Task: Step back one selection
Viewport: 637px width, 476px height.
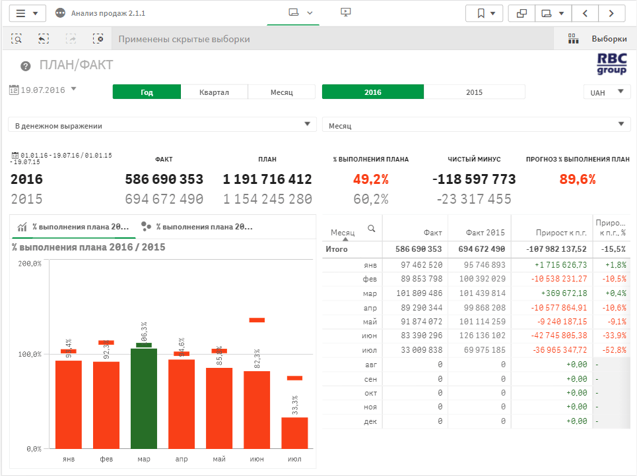Action: pyautogui.click(x=44, y=39)
